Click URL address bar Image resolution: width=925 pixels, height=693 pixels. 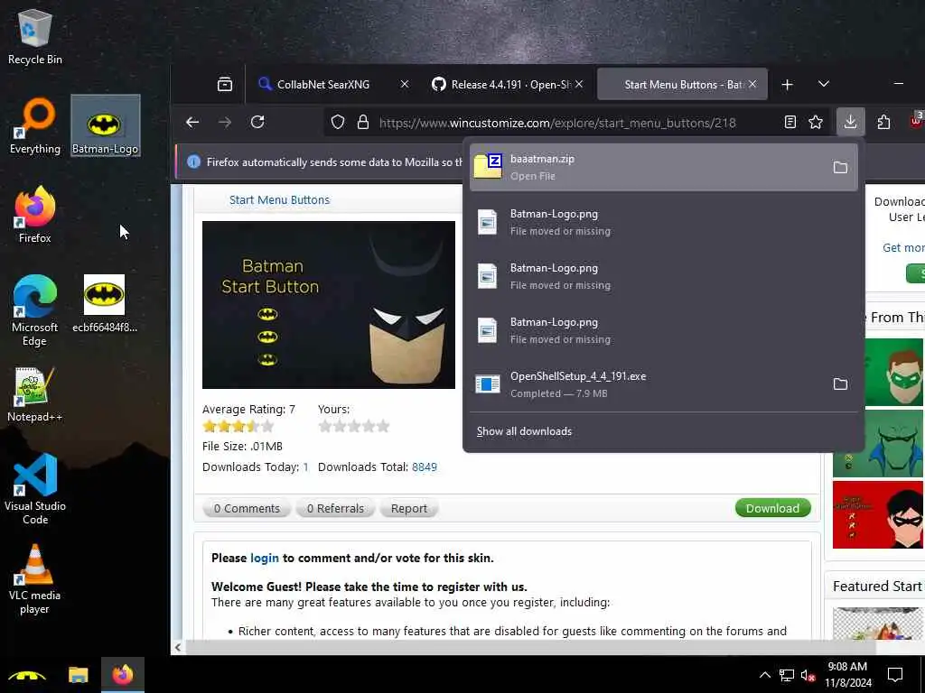pos(557,123)
